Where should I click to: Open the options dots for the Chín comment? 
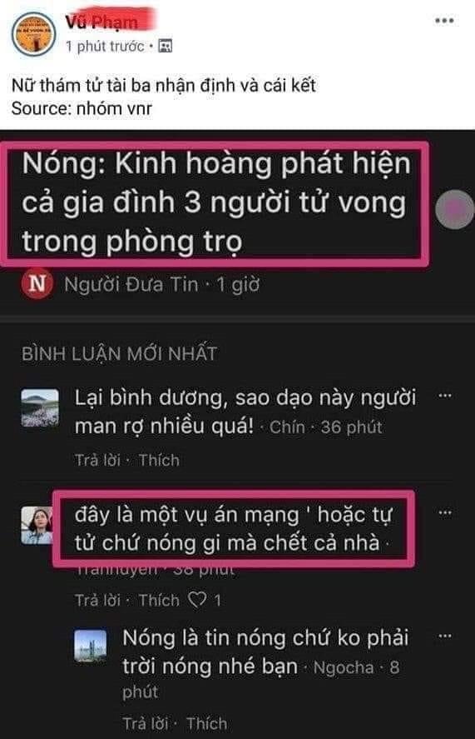click(445, 396)
